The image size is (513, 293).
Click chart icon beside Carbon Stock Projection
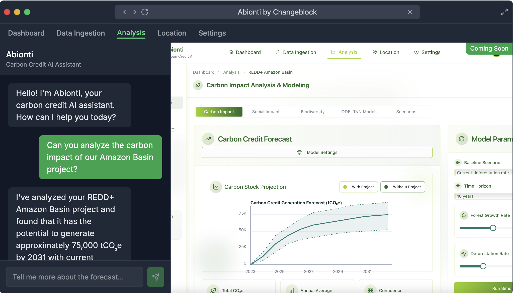(x=216, y=187)
